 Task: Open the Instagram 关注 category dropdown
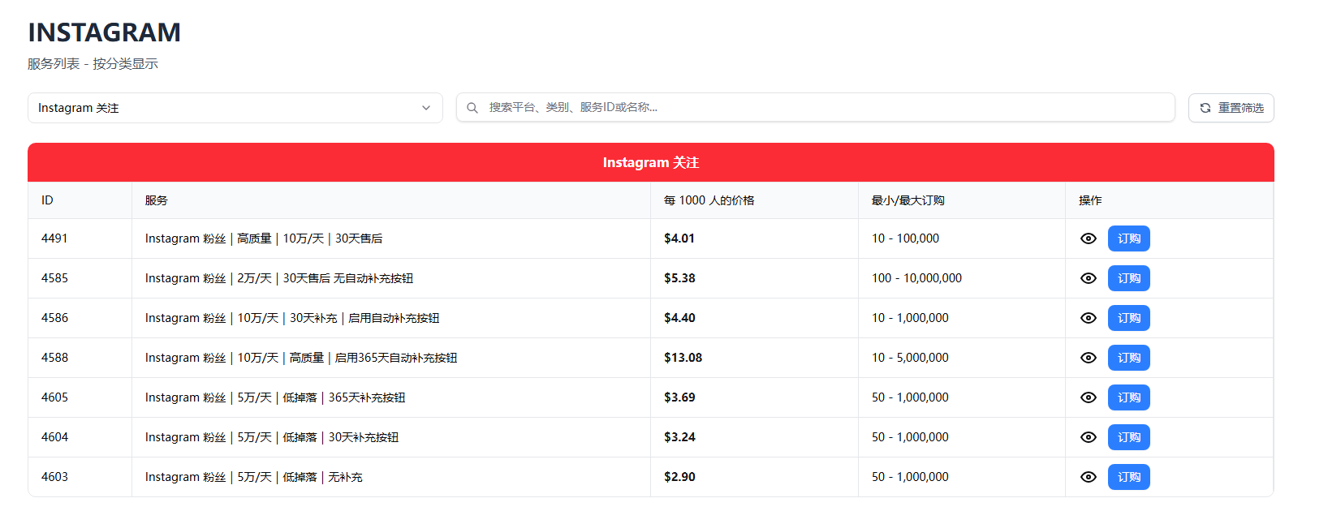click(235, 108)
